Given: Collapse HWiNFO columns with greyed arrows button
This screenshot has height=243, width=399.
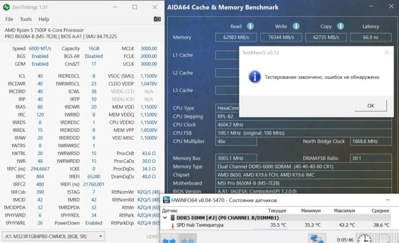Looking at the screenshot, I should tap(188, 240).
